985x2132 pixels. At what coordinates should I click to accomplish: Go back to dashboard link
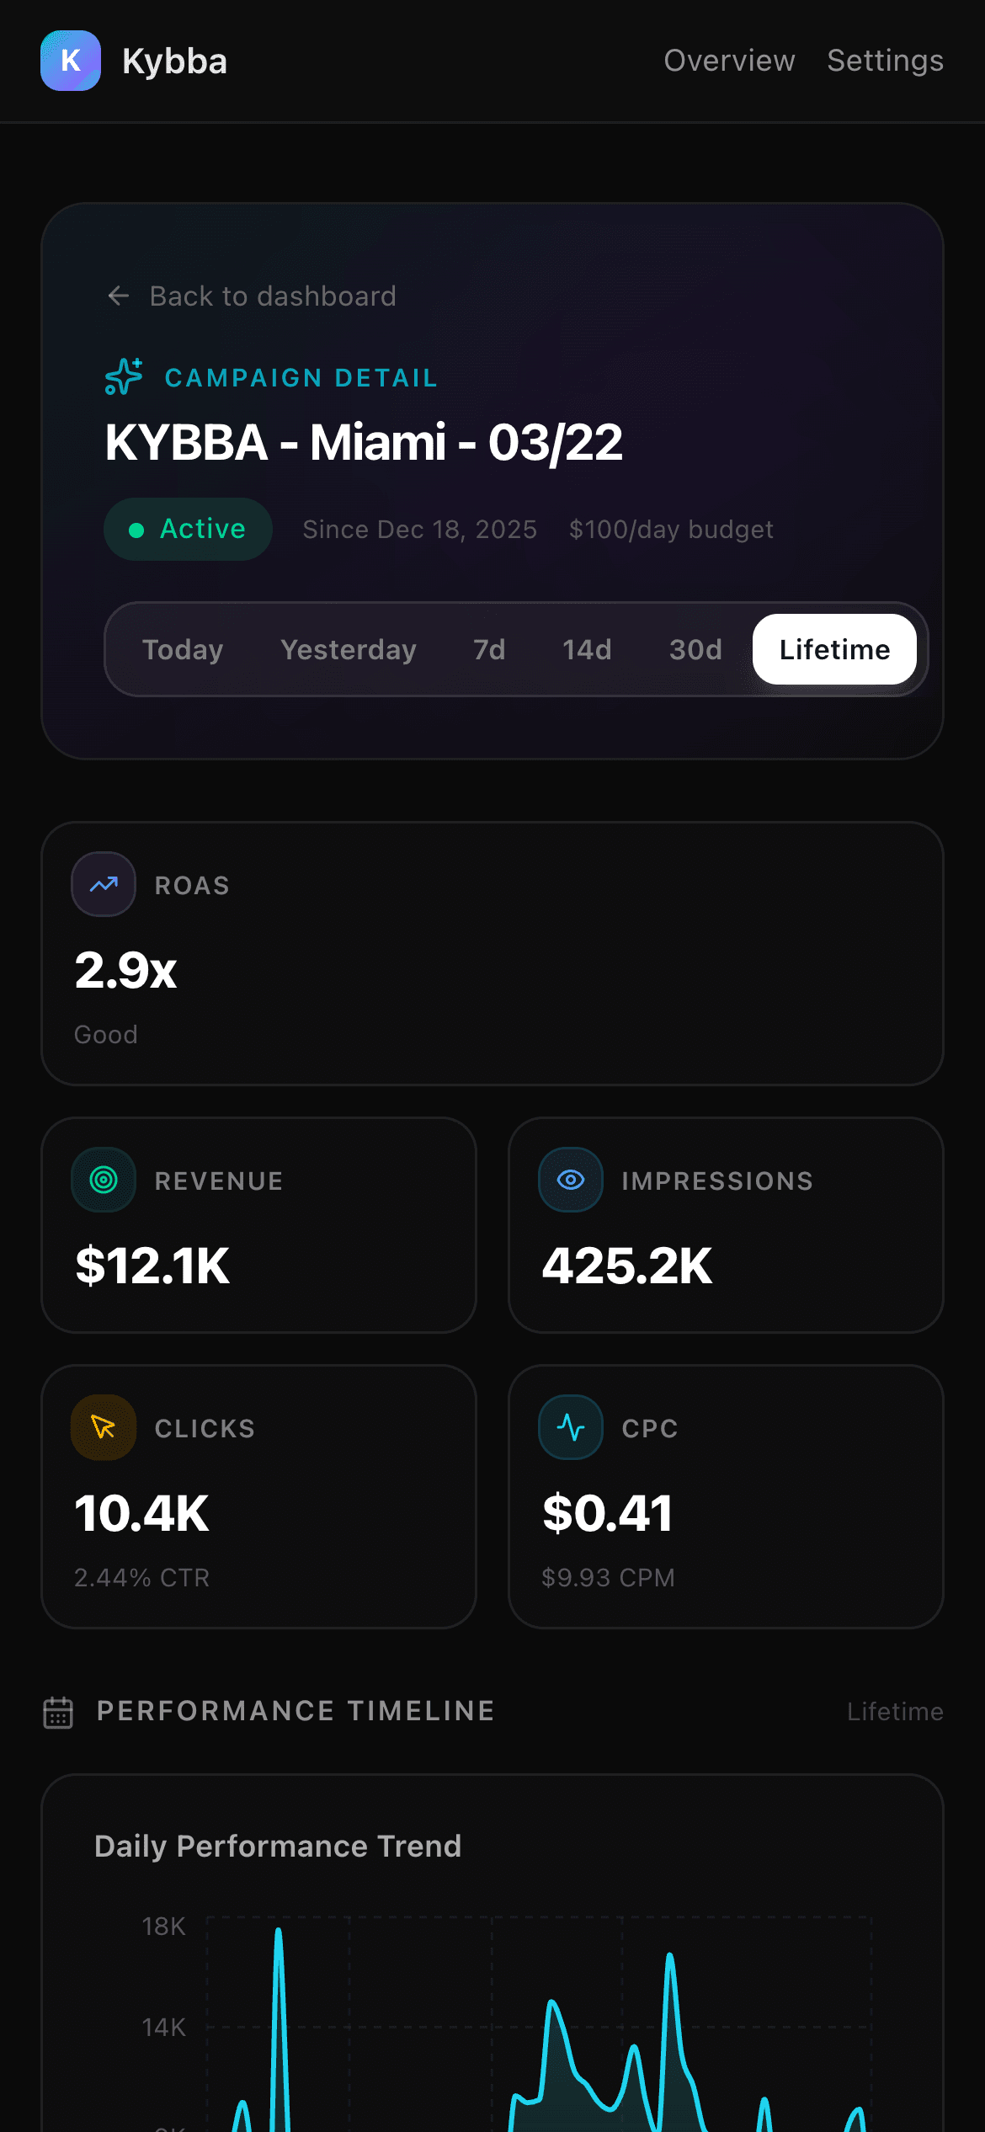pyautogui.click(x=273, y=296)
